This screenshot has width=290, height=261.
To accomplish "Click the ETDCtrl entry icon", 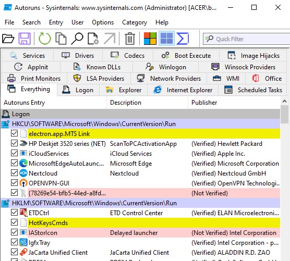I will [23, 213].
